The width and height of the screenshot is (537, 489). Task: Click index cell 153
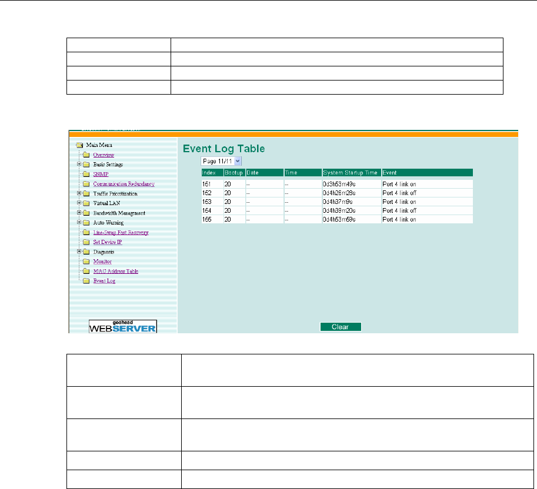212,202
